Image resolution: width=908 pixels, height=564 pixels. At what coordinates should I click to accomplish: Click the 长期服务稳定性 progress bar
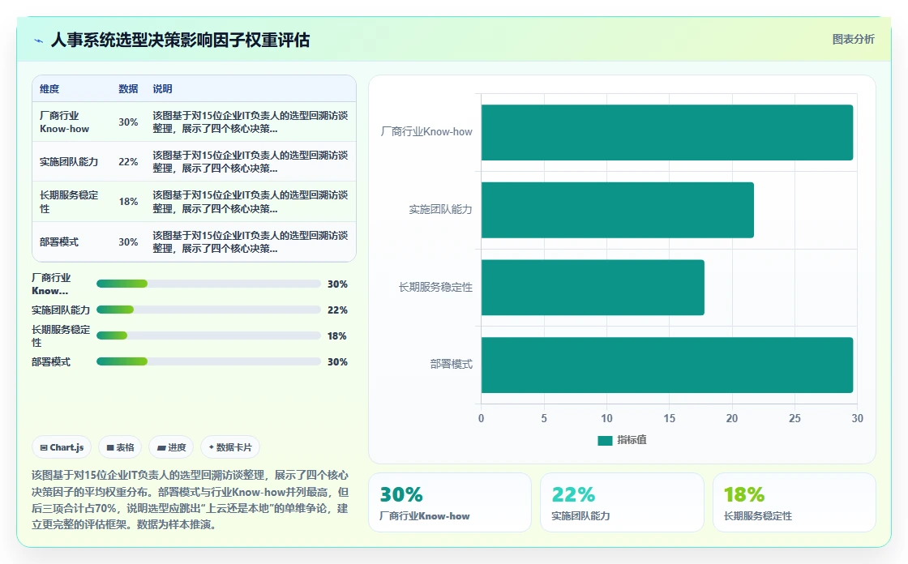(208, 335)
